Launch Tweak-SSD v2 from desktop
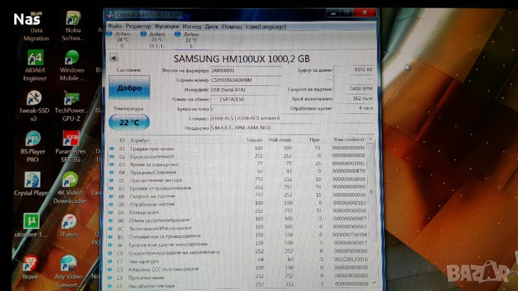518x291 pixels. point(35,98)
